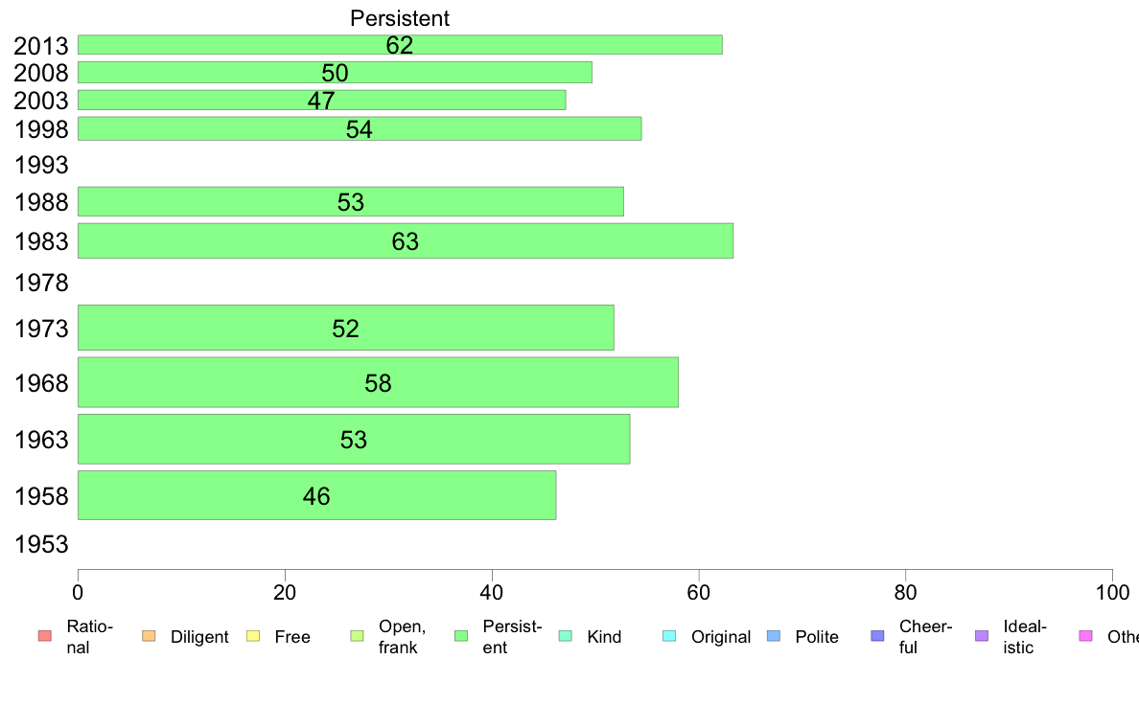Click the Persistent legend green swatch
1139x705 pixels.
click(x=460, y=636)
